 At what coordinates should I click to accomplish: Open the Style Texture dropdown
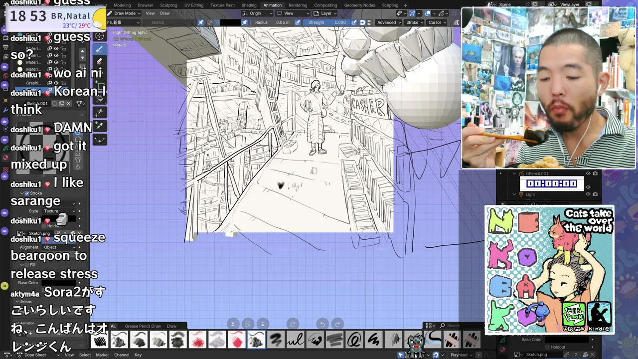[x=59, y=211]
